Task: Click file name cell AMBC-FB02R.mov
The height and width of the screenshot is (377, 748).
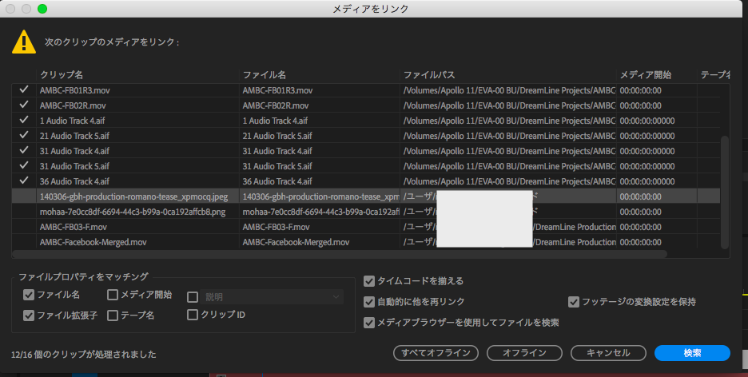Action: pyautogui.click(x=275, y=105)
